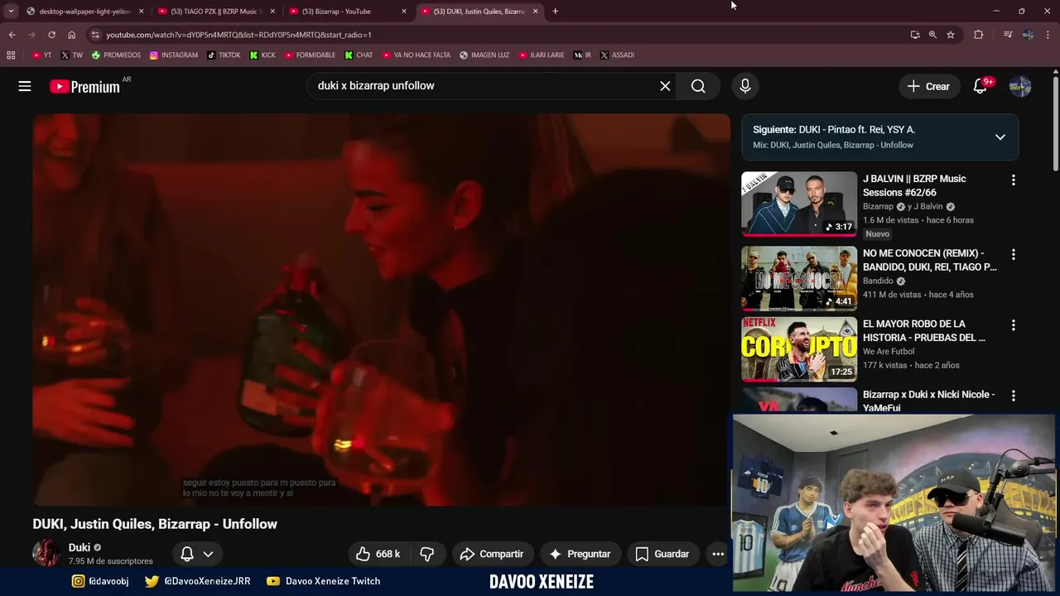Go back in browser history
The image size is (1060, 596).
[12, 35]
